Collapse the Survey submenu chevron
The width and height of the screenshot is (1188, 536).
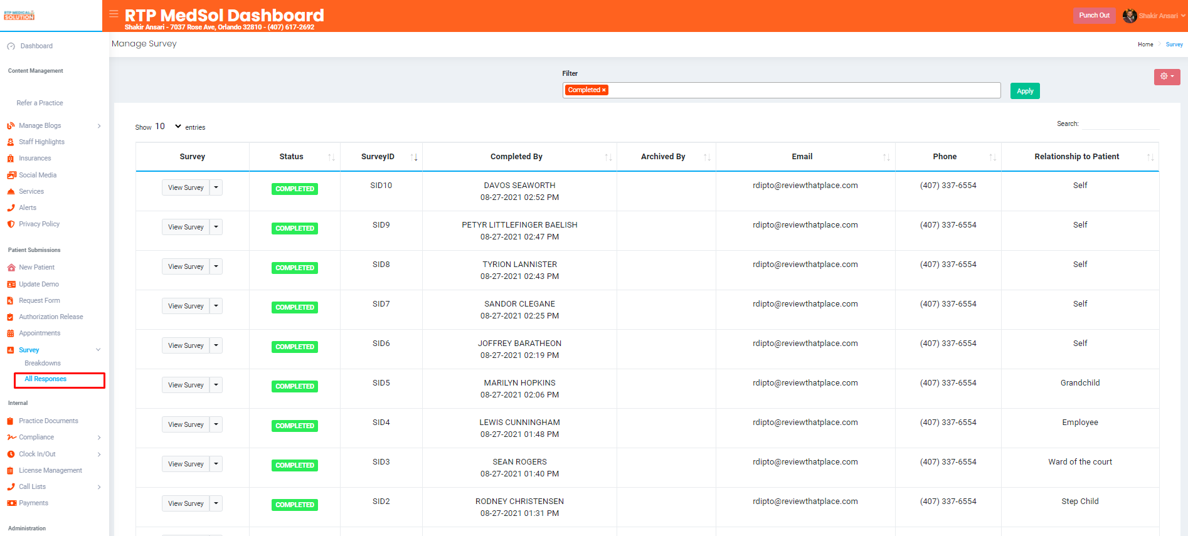[98, 350]
